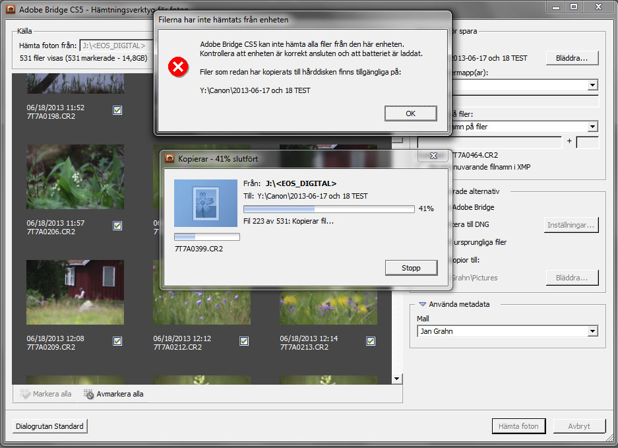The image size is (618, 448).
Task: Select the yellow flowers thumbnail 7T7A0213
Action: tap(328, 307)
